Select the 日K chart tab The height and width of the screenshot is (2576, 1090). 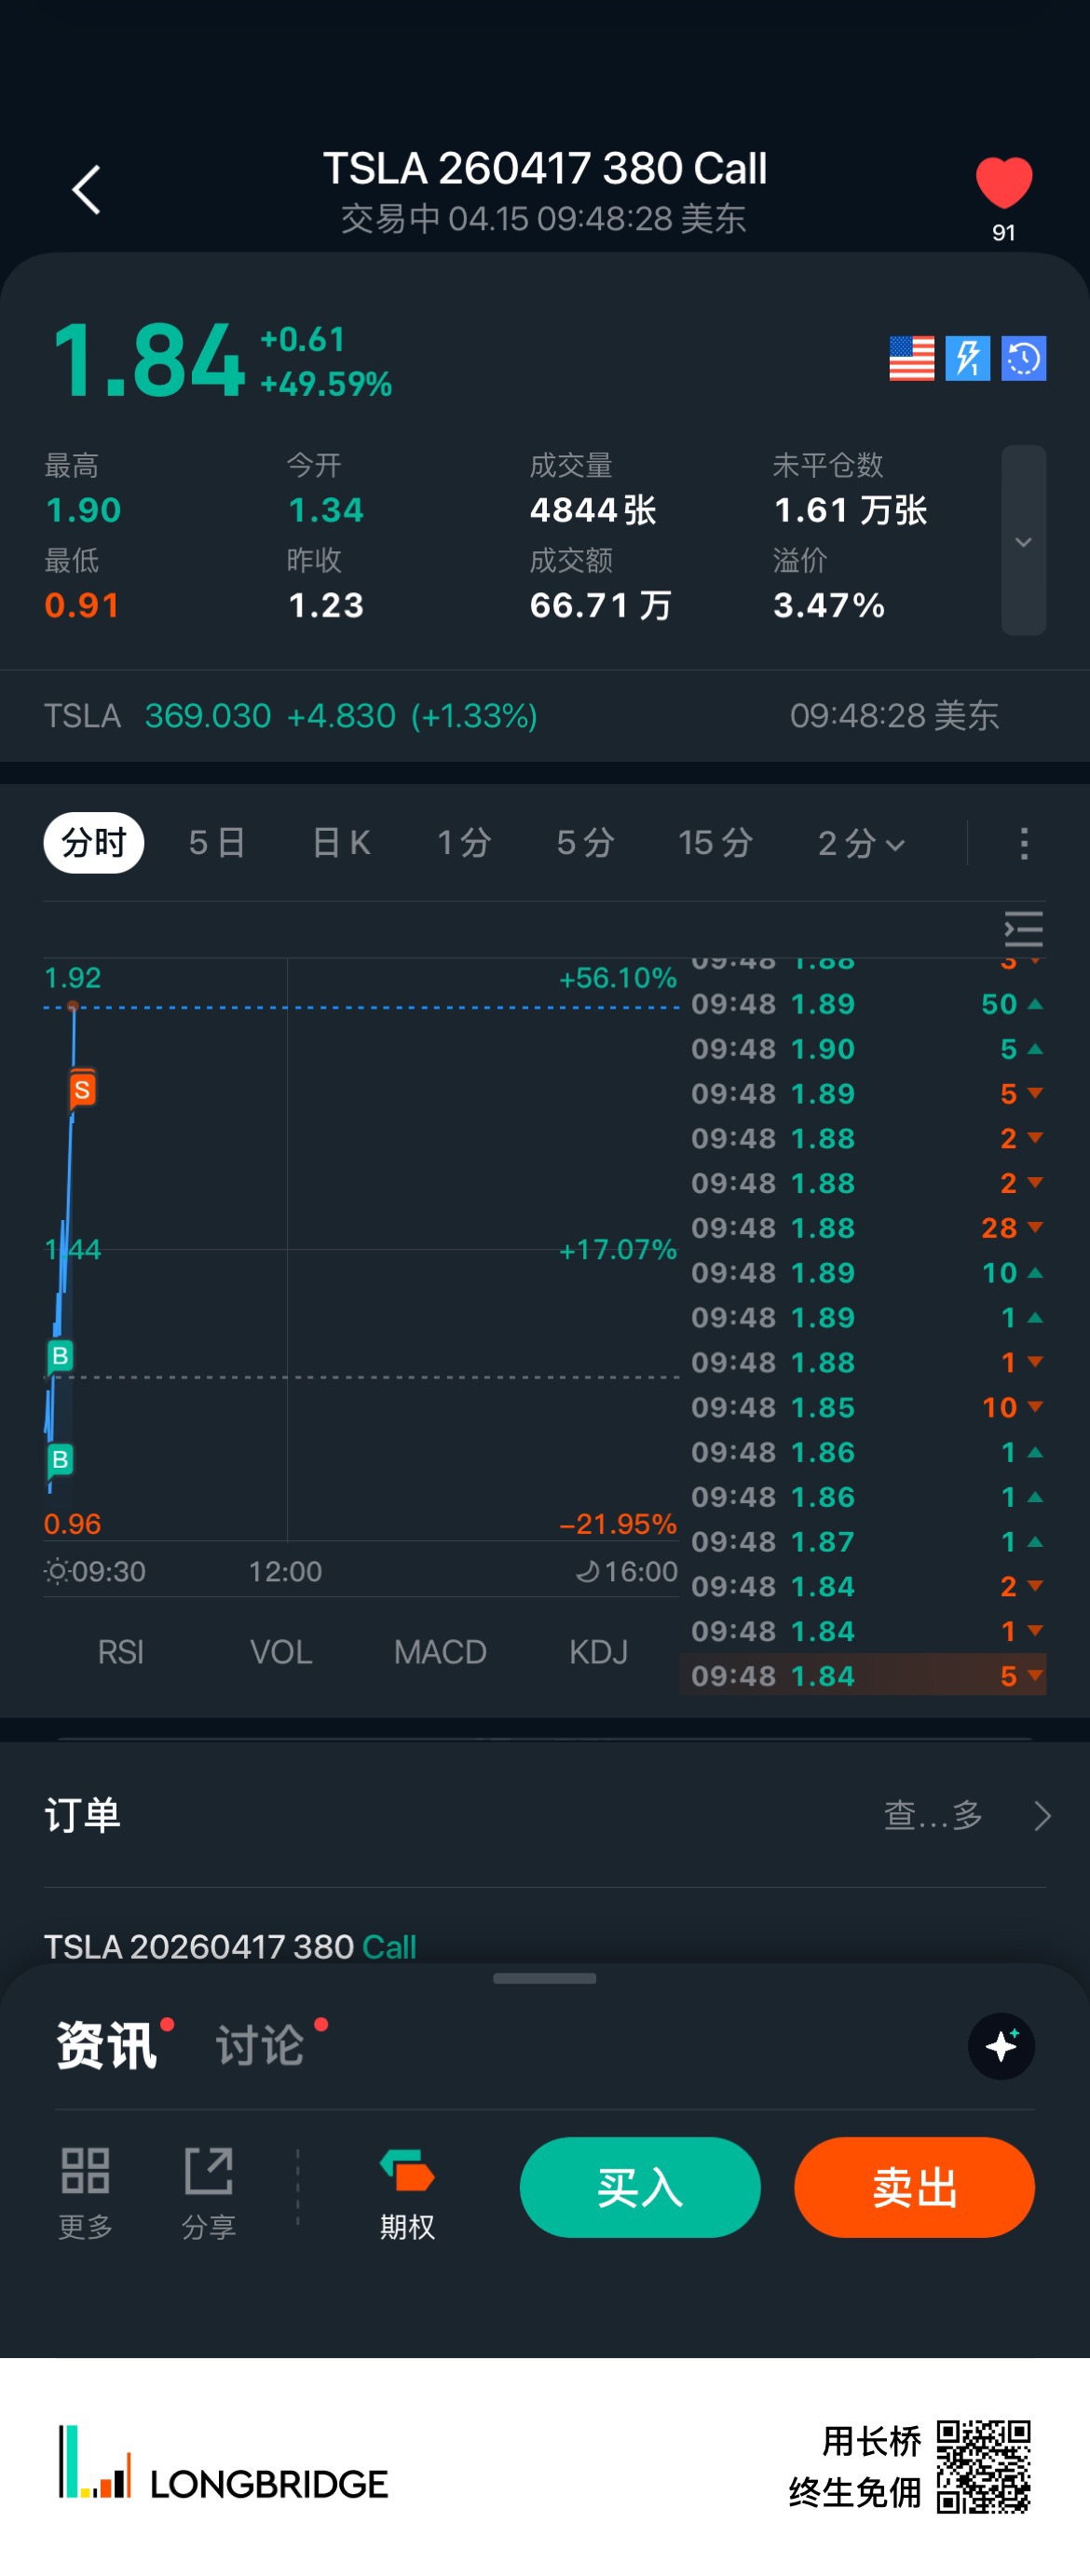(341, 843)
